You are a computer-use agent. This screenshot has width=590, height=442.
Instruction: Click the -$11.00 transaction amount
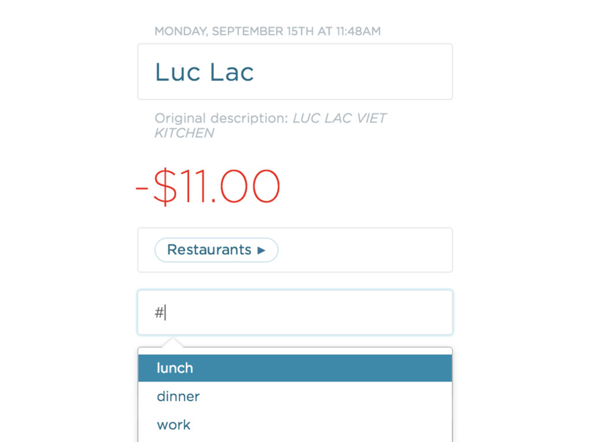point(207,187)
